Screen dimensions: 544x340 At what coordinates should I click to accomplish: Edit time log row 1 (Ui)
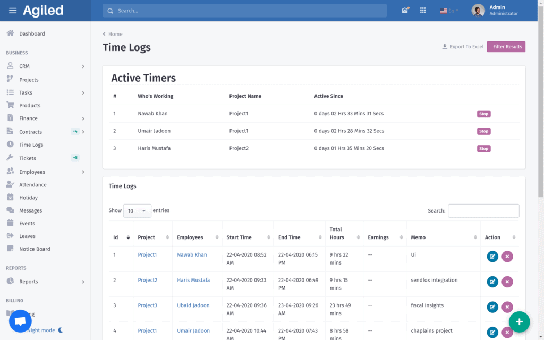click(492, 257)
